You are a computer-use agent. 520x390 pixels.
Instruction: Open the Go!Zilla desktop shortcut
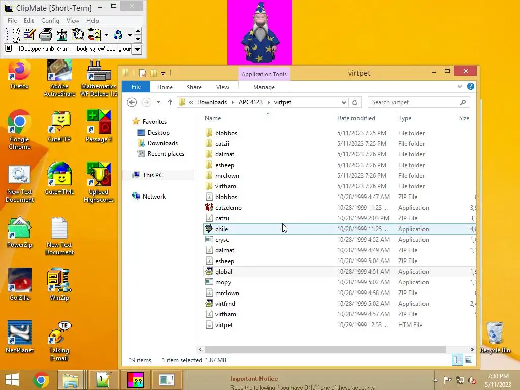[x=20, y=284]
